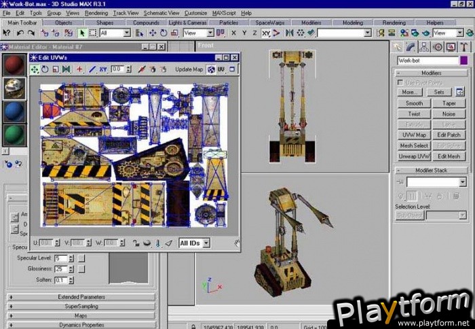Open Select by Name list icon
Screen dimensions: 475x329
[x=139, y=33]
